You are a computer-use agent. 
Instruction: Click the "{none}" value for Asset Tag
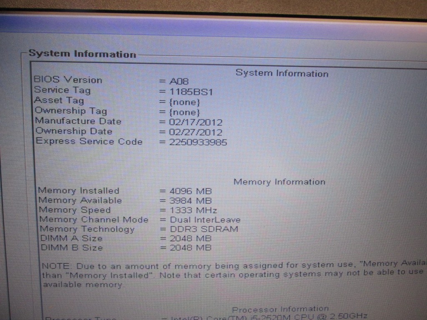click(x=185, y=102)
